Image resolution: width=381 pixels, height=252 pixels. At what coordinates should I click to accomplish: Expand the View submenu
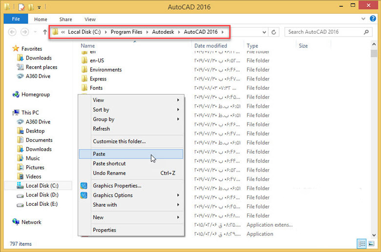click(x=131, y=100)
